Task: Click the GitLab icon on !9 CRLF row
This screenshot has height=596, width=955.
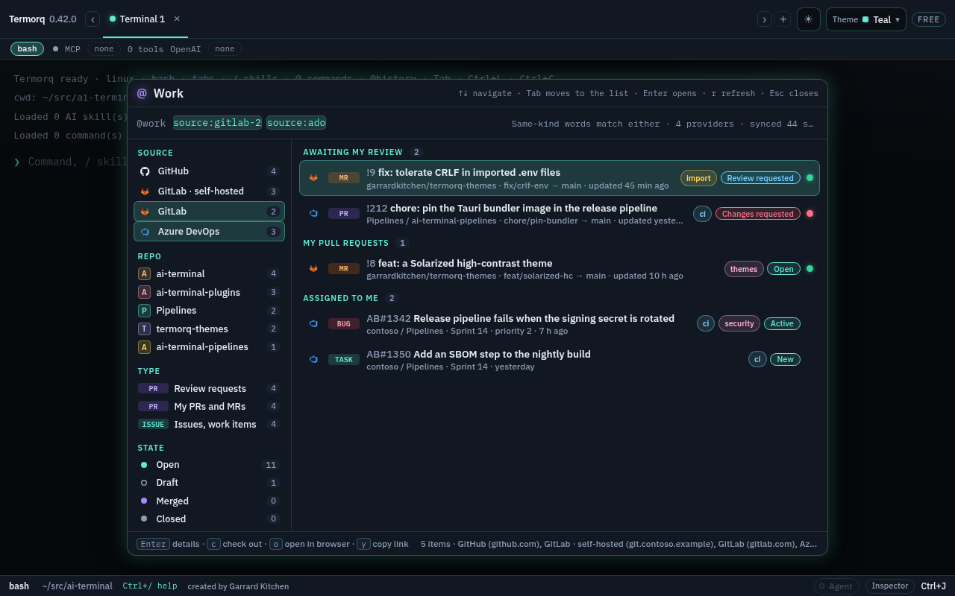Action: click(313, 178)
